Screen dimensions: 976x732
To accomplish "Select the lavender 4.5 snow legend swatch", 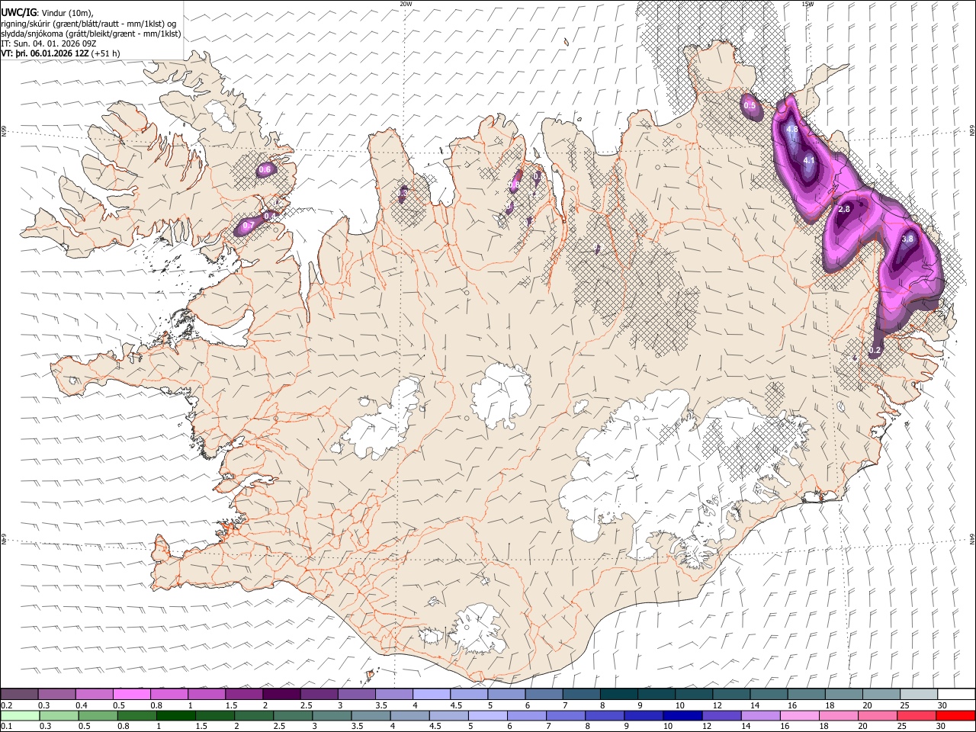I will [x=469, y=694].
